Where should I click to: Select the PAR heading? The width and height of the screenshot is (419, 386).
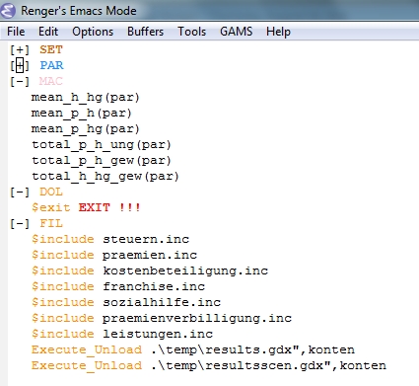[51, 65]
